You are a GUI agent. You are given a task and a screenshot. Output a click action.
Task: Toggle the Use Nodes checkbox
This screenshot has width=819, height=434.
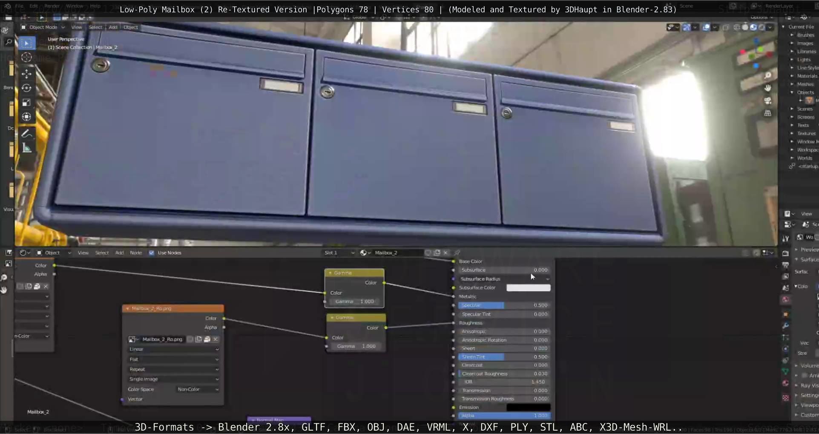151,253
